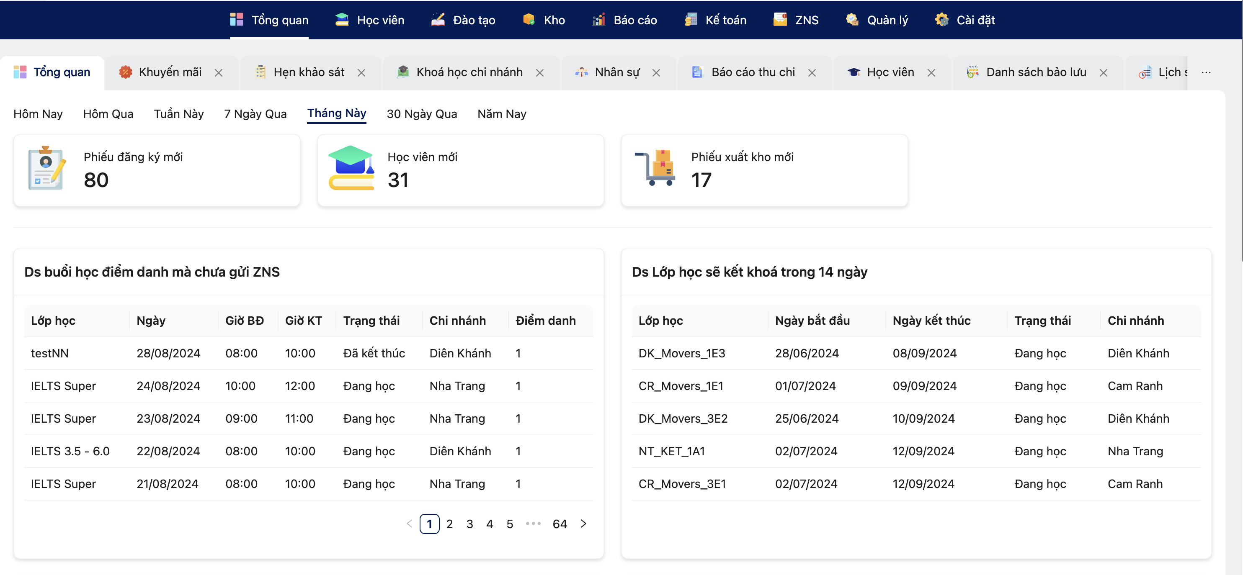Click the Nhân sự people icon on tab
This screenshot has width=1243, height=575.
coord(581,72)
